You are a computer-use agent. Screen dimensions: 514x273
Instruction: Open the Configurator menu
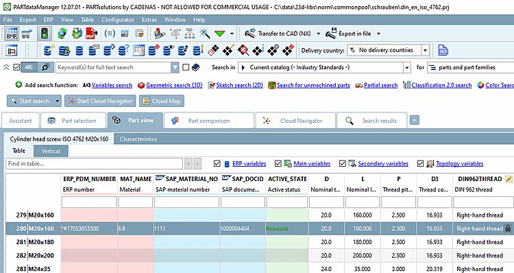point(118,20)
